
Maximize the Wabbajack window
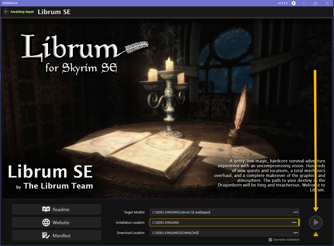point(316,3)
